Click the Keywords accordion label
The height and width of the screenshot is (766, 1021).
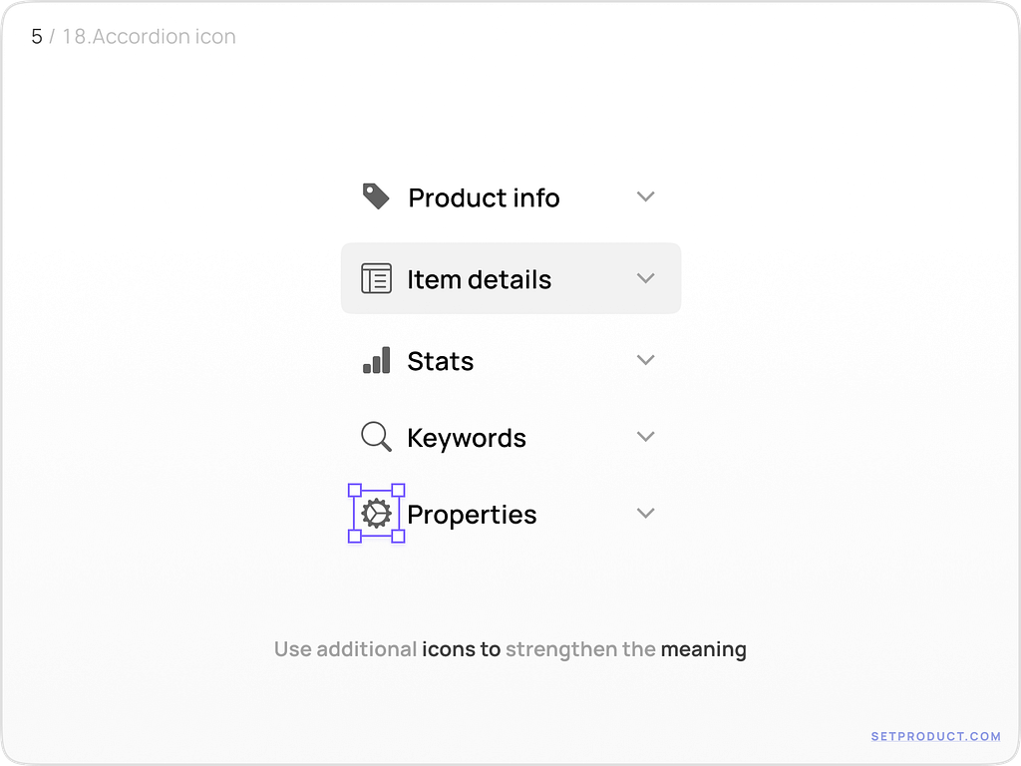[466, 438]
